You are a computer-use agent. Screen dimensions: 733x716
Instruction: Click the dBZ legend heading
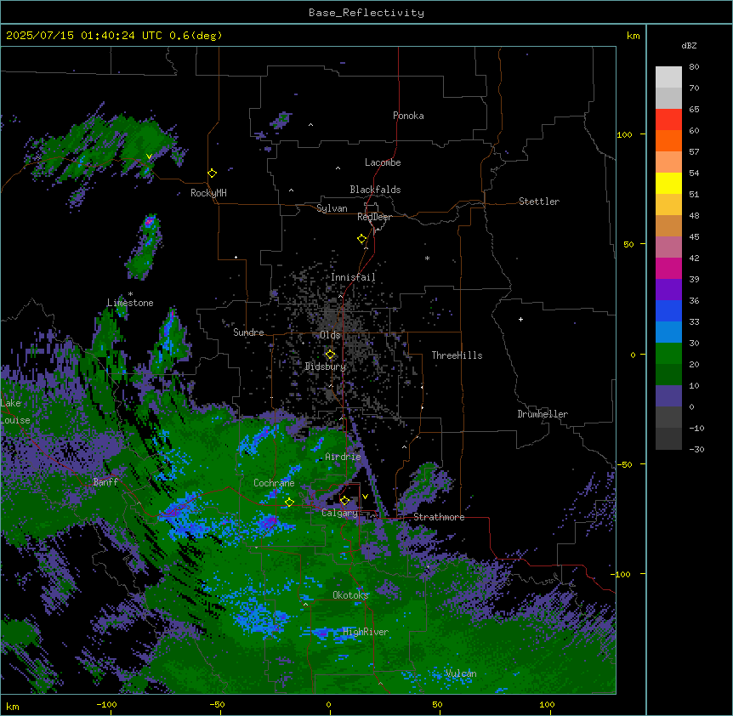click(x=689, y=45)
